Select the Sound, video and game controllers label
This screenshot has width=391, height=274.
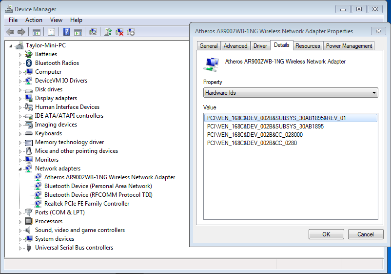[x=80, y=230]
